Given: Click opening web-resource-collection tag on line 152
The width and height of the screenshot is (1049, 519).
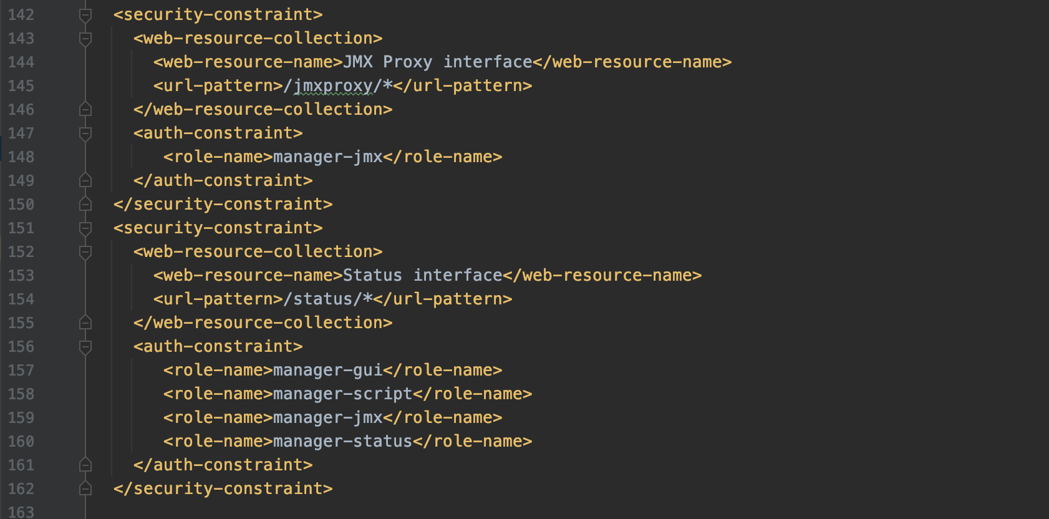Looking at the screenshot, I should click(258, 251).
